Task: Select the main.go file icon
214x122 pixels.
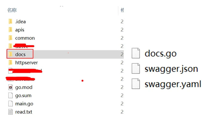Action: (11, 104)
